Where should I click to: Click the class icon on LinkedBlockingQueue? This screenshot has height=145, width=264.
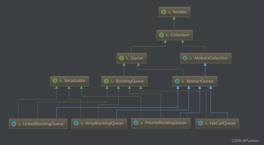coord(14,124)
